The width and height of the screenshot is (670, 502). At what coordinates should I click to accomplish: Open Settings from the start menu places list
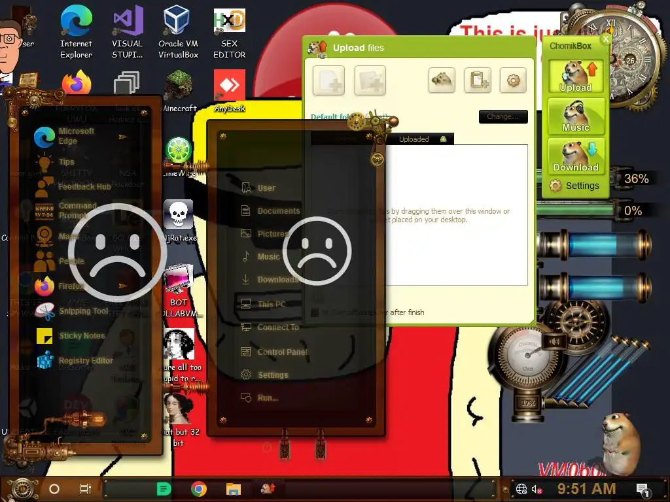265,375
